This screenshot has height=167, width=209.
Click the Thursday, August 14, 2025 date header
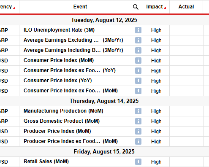[104, 101]
